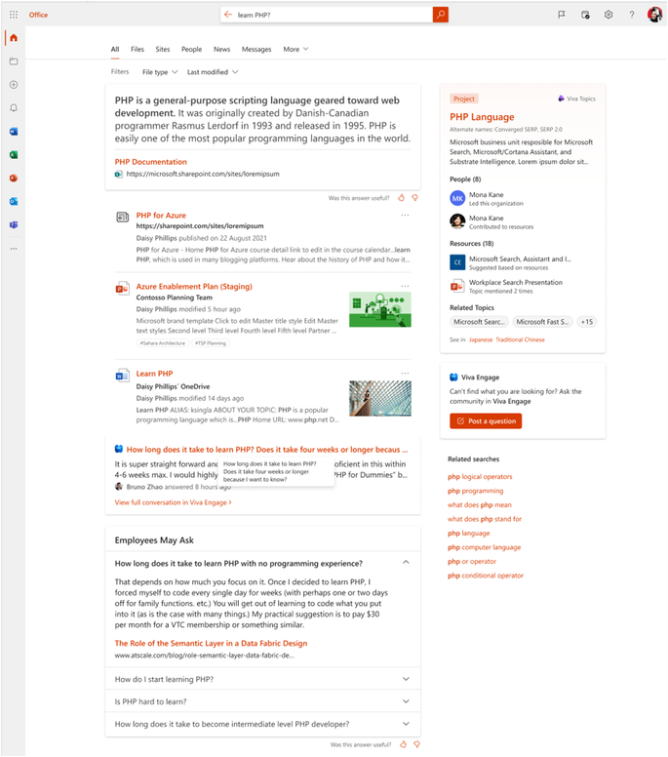The width and height of the screenshot is (668, 757).
Task: Switch to the Sites tab
Action: [163, 49]
